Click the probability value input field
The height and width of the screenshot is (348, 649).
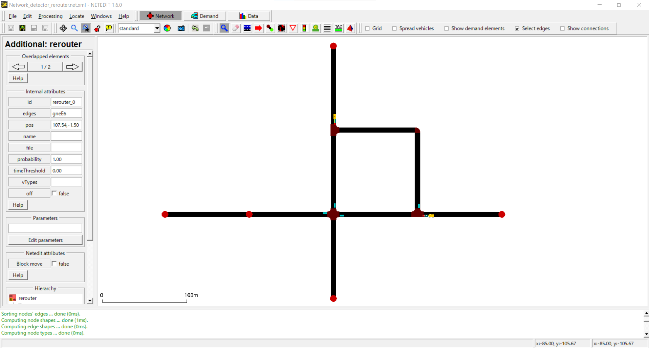[x=66, y=159]
